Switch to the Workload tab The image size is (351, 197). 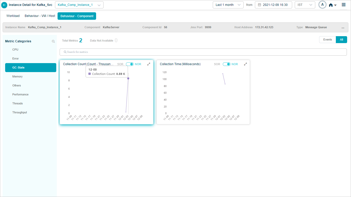(x=13, y=16)
